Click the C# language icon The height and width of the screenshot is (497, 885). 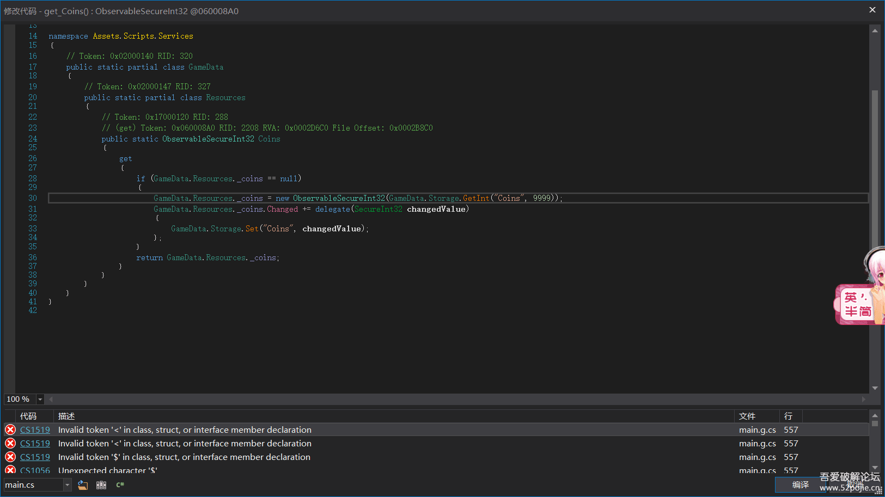(x=120, y=484)
